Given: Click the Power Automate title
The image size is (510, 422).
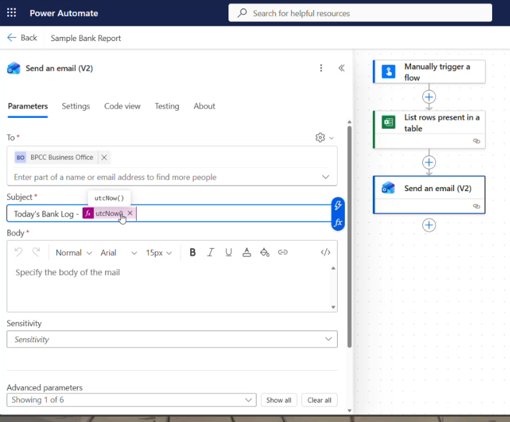Looking at the screenshot, I should tap(64, 13).
